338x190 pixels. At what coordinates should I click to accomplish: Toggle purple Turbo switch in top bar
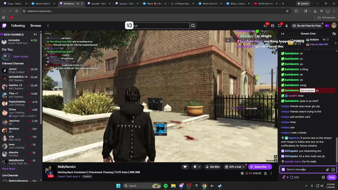coord(327,26)
